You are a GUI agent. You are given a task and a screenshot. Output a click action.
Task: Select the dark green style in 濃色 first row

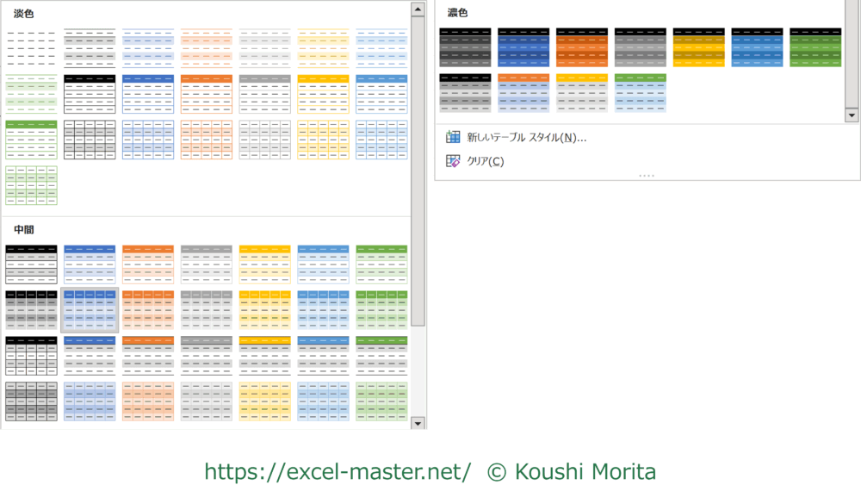point(815,47)
